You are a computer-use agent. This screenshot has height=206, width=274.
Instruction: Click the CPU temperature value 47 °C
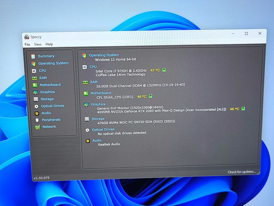click(155, 70)
